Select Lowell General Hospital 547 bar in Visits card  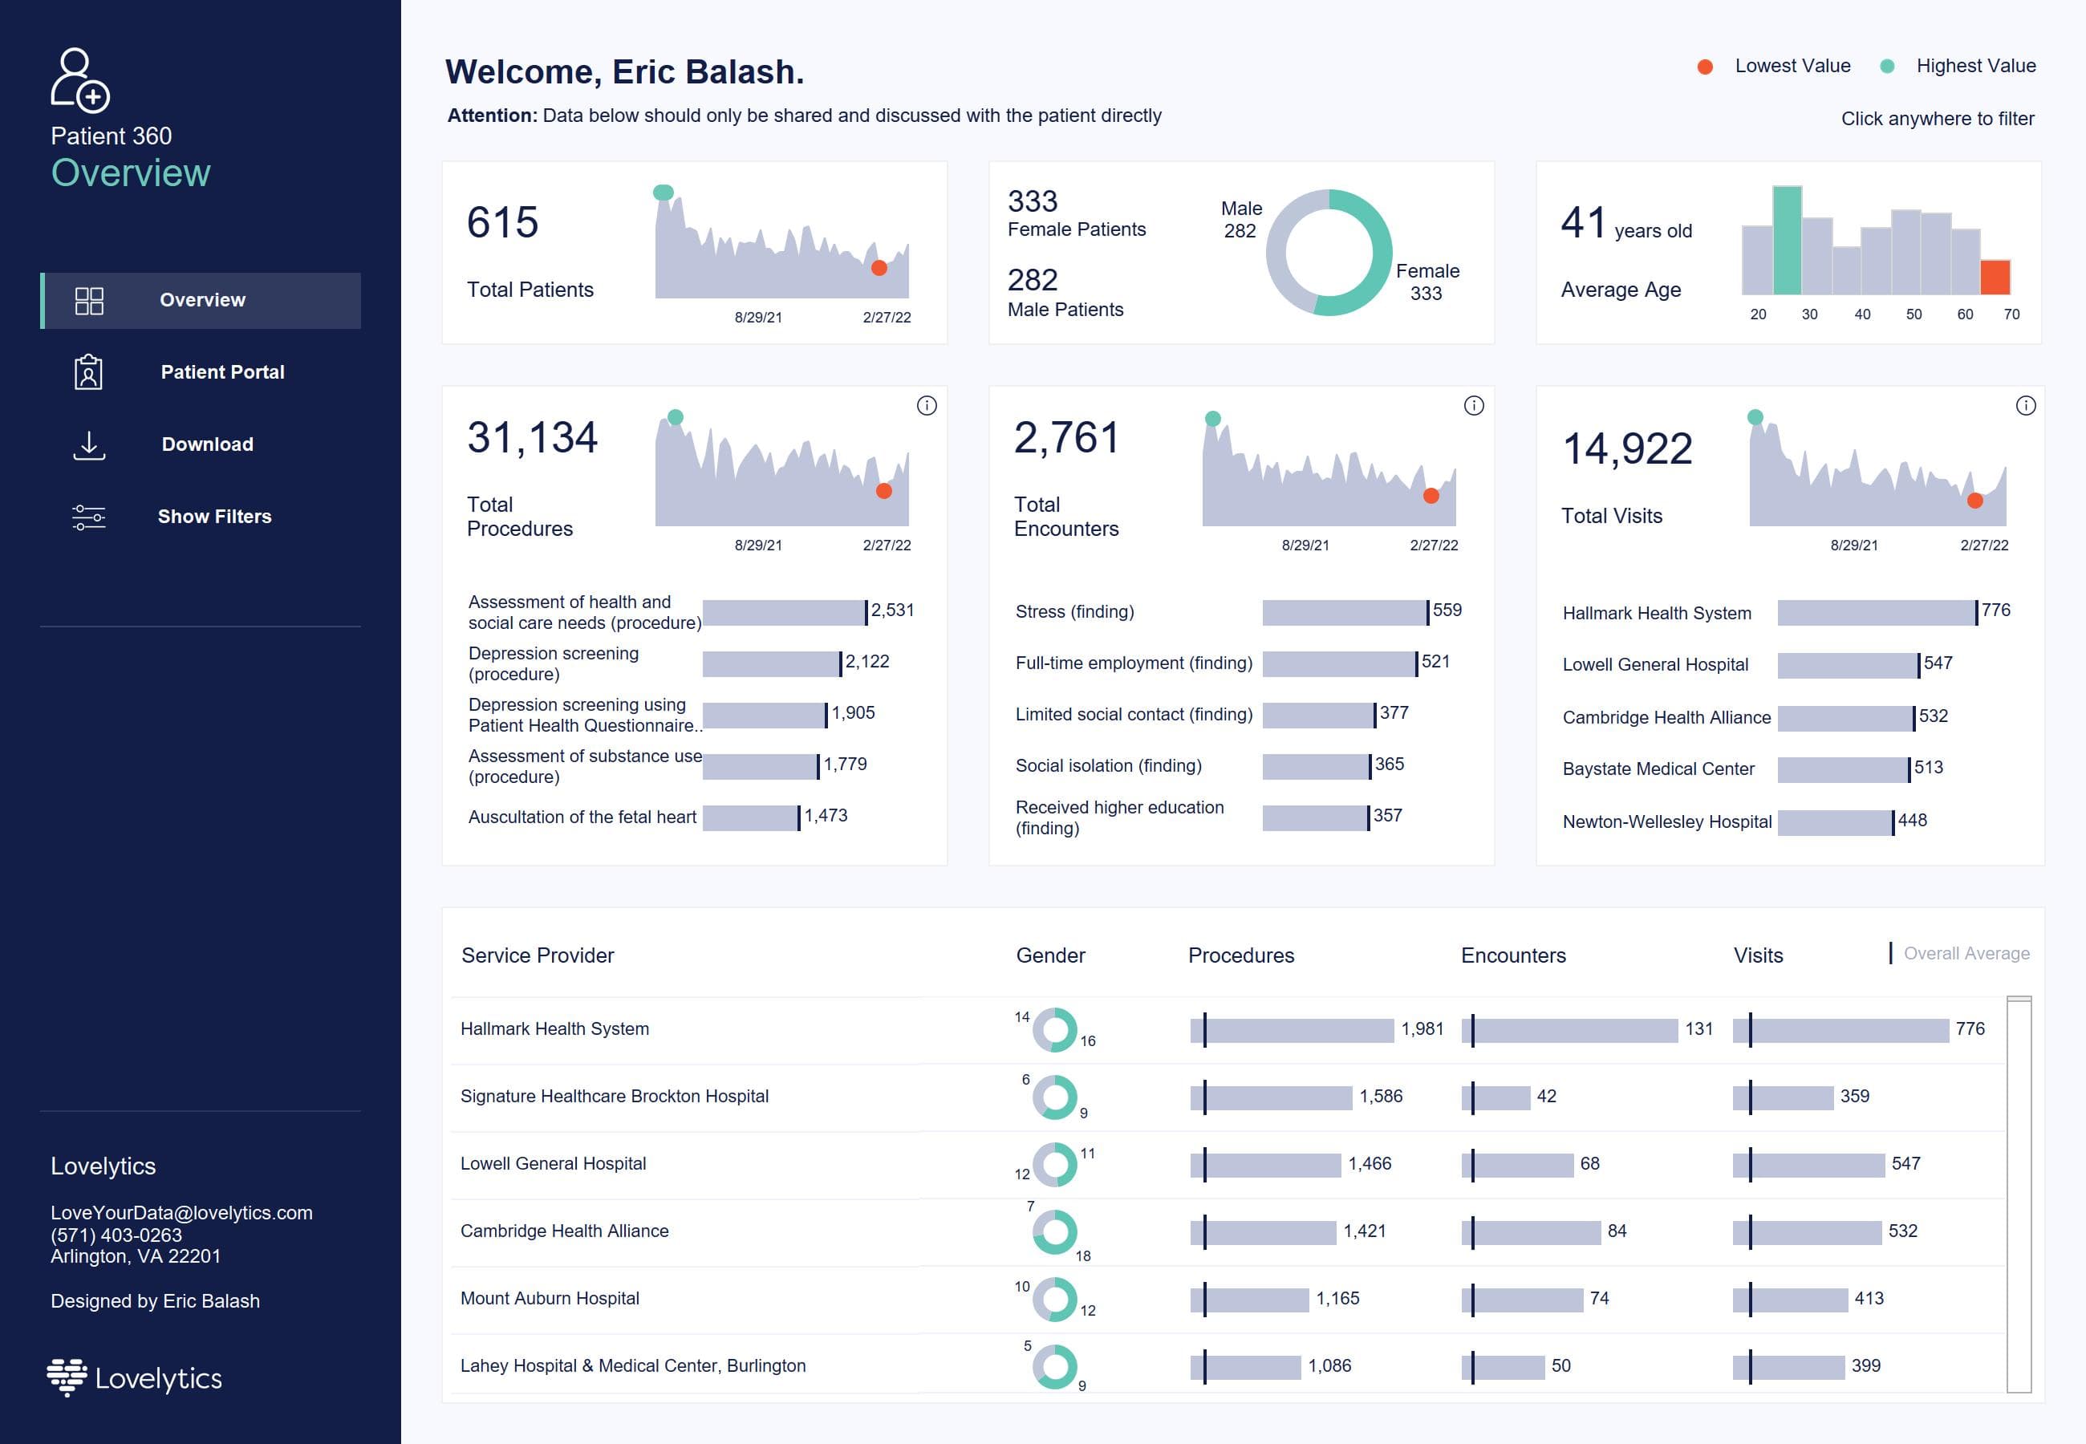click(1848, 666)
